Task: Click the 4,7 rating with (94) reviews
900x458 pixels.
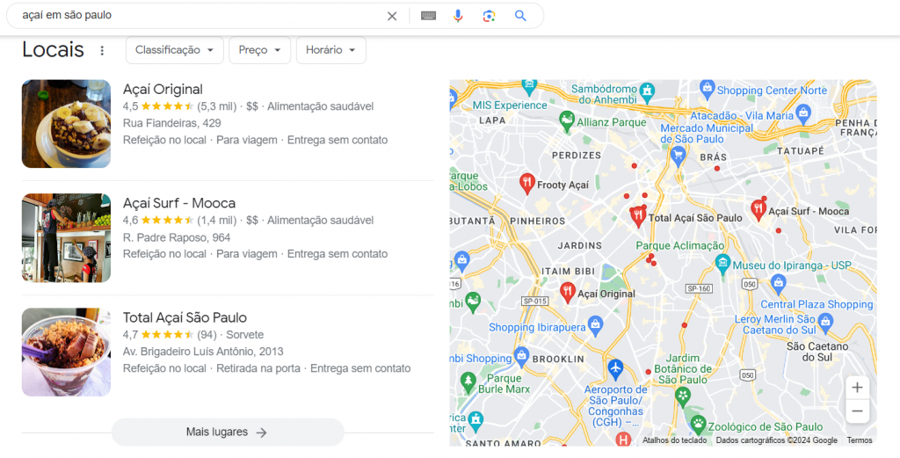Action: [170, 335]
